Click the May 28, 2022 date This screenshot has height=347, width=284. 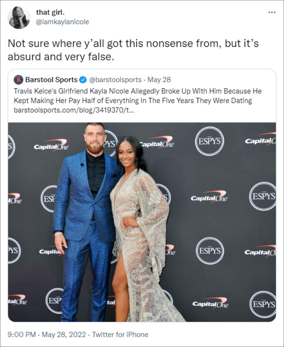[64, 334]
